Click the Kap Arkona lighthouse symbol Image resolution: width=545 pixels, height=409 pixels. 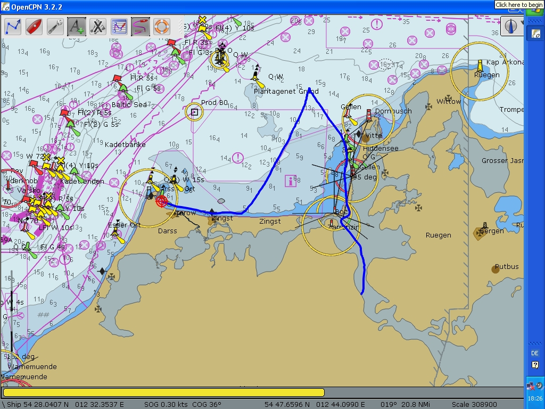click(x=480, y=66)
